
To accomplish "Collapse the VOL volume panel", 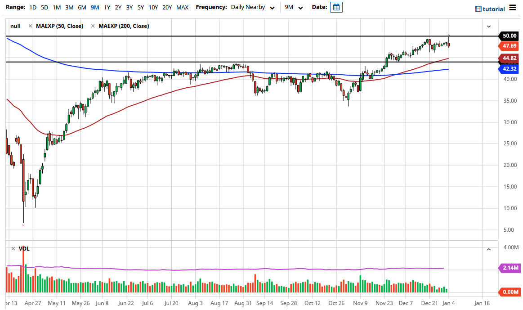I will [x=488, y=248].
